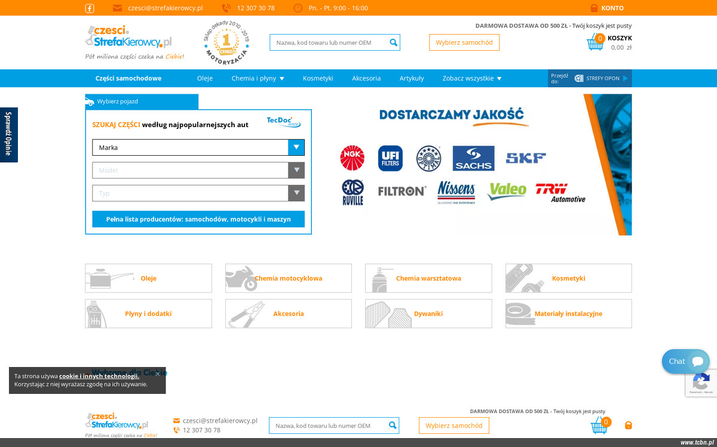
Task: Click the Ruville brand logo
Action: pos(352,192)
